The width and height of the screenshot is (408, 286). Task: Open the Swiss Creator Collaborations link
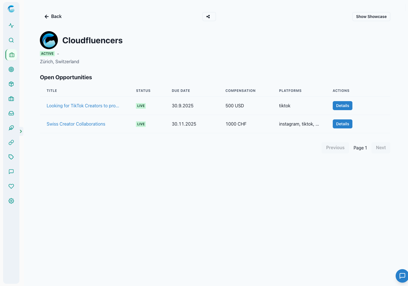coord(76,124)
